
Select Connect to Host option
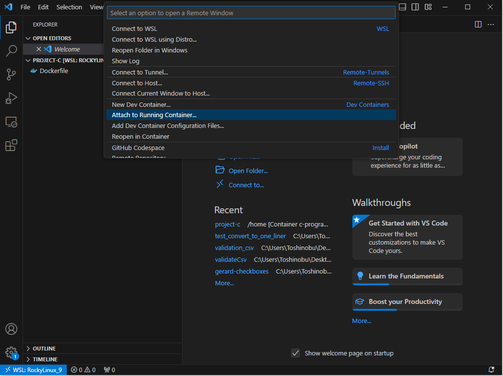[251, 83]
